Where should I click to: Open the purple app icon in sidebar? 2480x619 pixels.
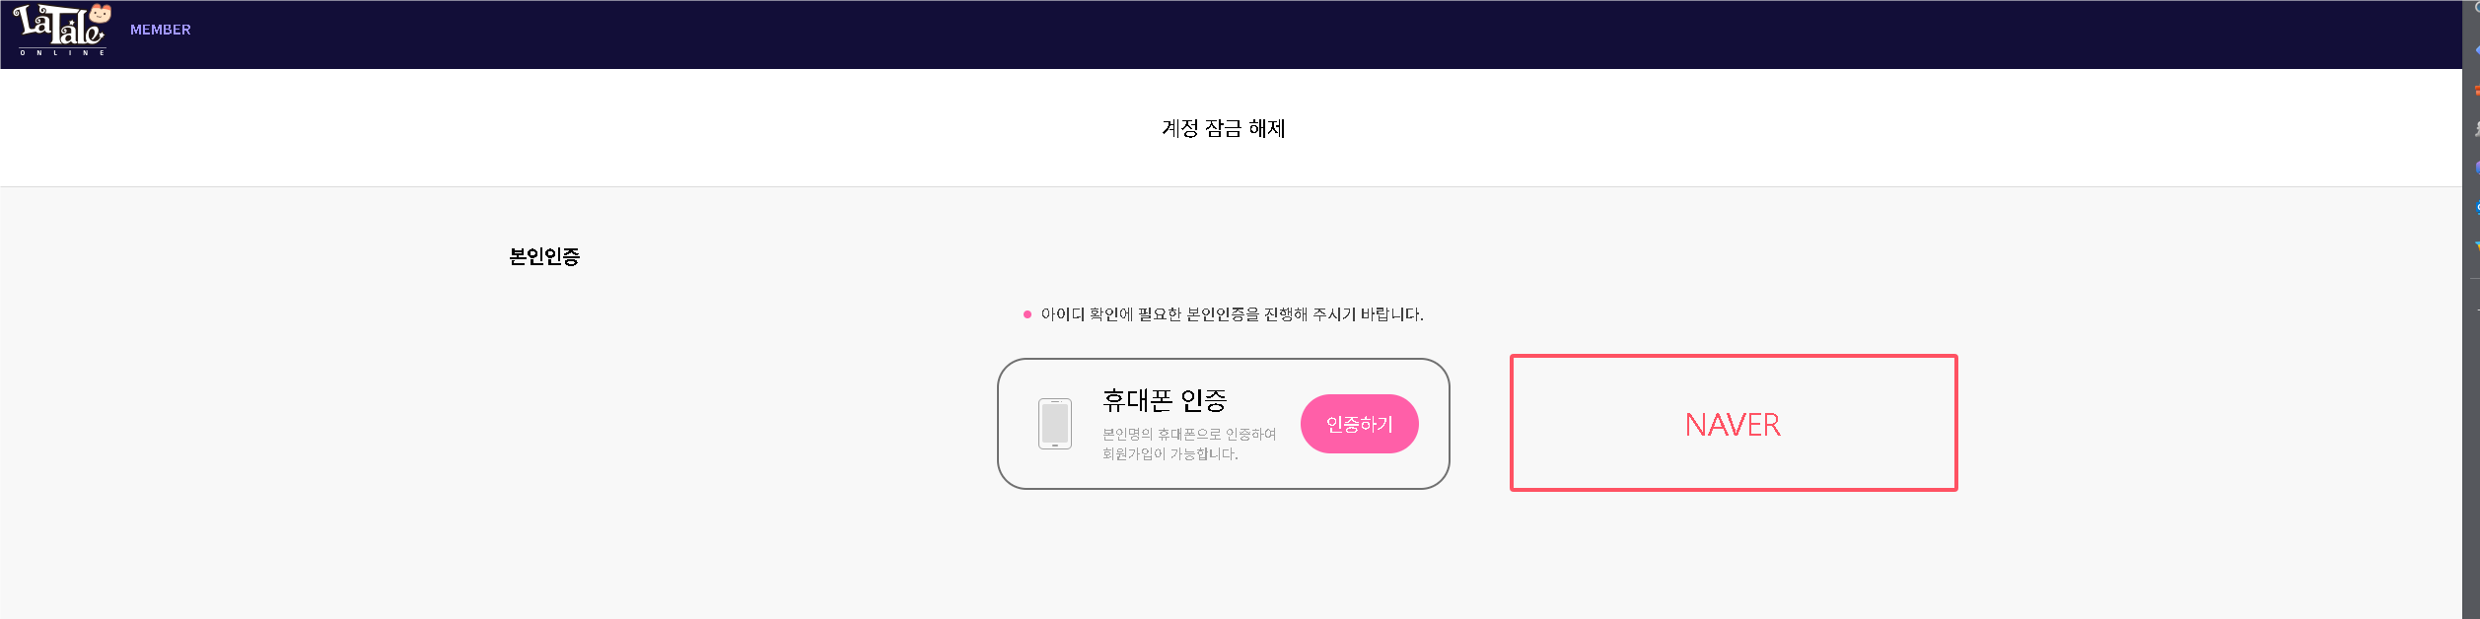(2476, 168)
